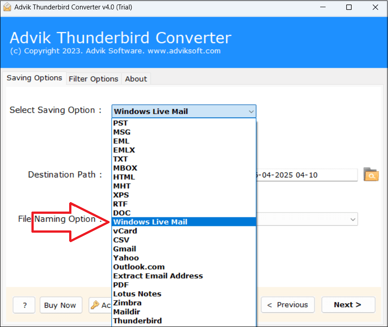
Task: Pick Lotus Notes from the list
Action: [x=184, y=294]
